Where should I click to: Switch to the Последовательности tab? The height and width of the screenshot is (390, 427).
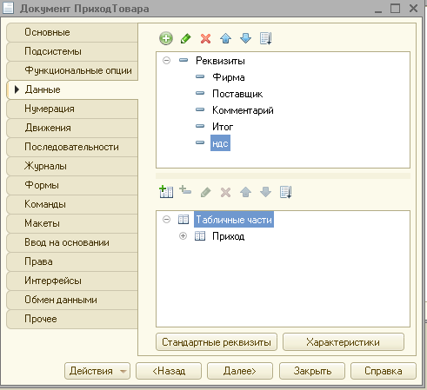72,147
